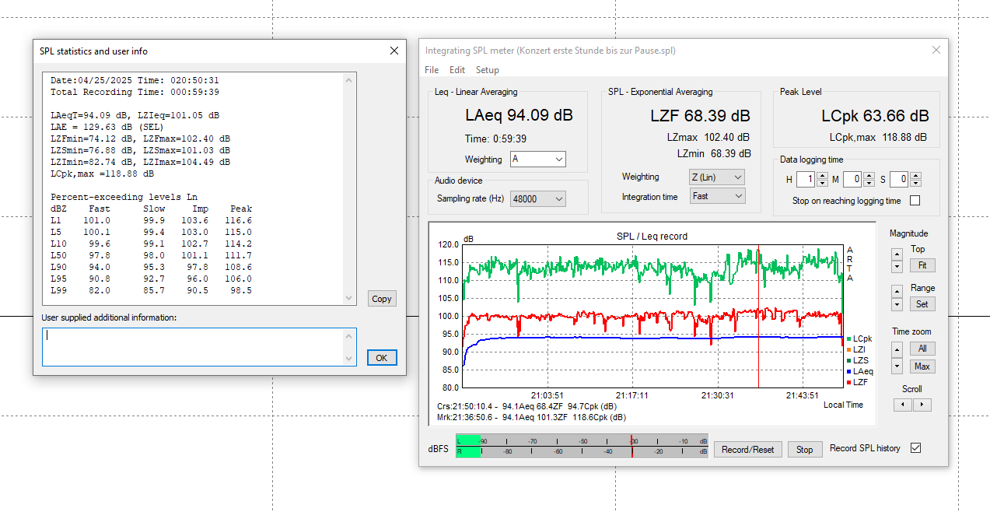Decrease minutes with M down arrow
This screenshot has height=512, width=990.
869,183
